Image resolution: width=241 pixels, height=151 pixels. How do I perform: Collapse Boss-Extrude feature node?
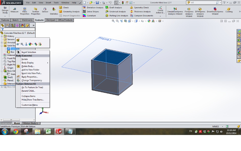[x=2, y=71]
